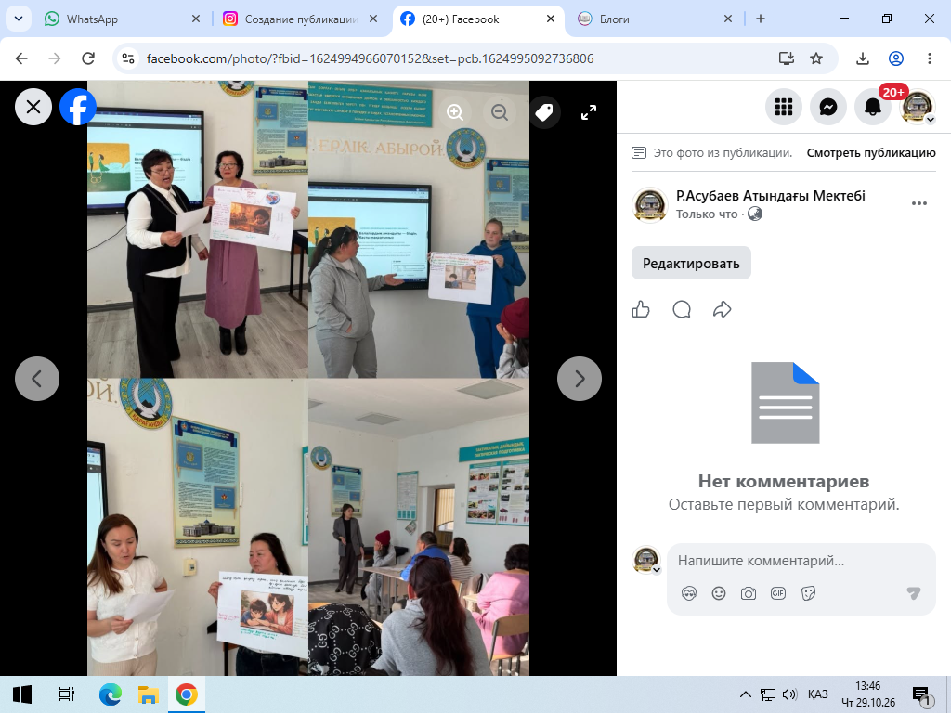Close the Блоги tab
The height and width of the screenshot is (713, 951).
tap(728, 19)
